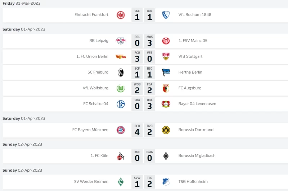
Task: Click the SV Werder Bremen diamond logo
Action: (121, 182)
